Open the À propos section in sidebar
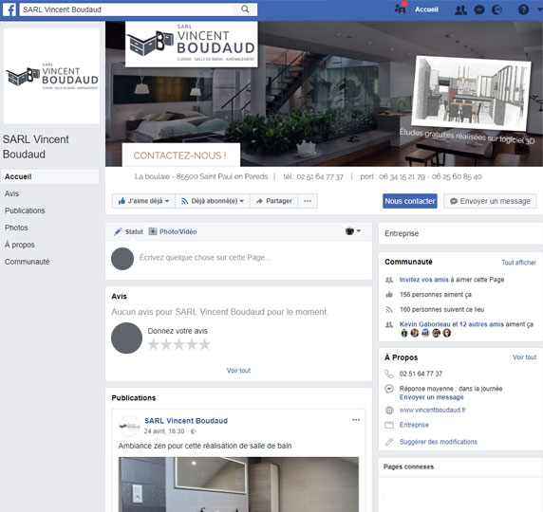The width and height of the screenshot is (543, 512). point(20,245)
